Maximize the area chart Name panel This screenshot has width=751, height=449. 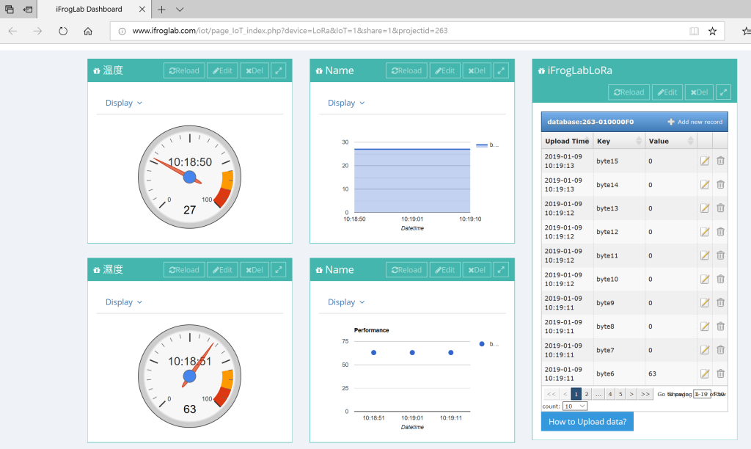coord(500,70)
